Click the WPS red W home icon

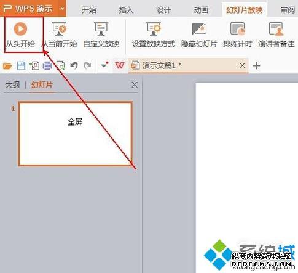pyautogui.click(x=120, y=66)
